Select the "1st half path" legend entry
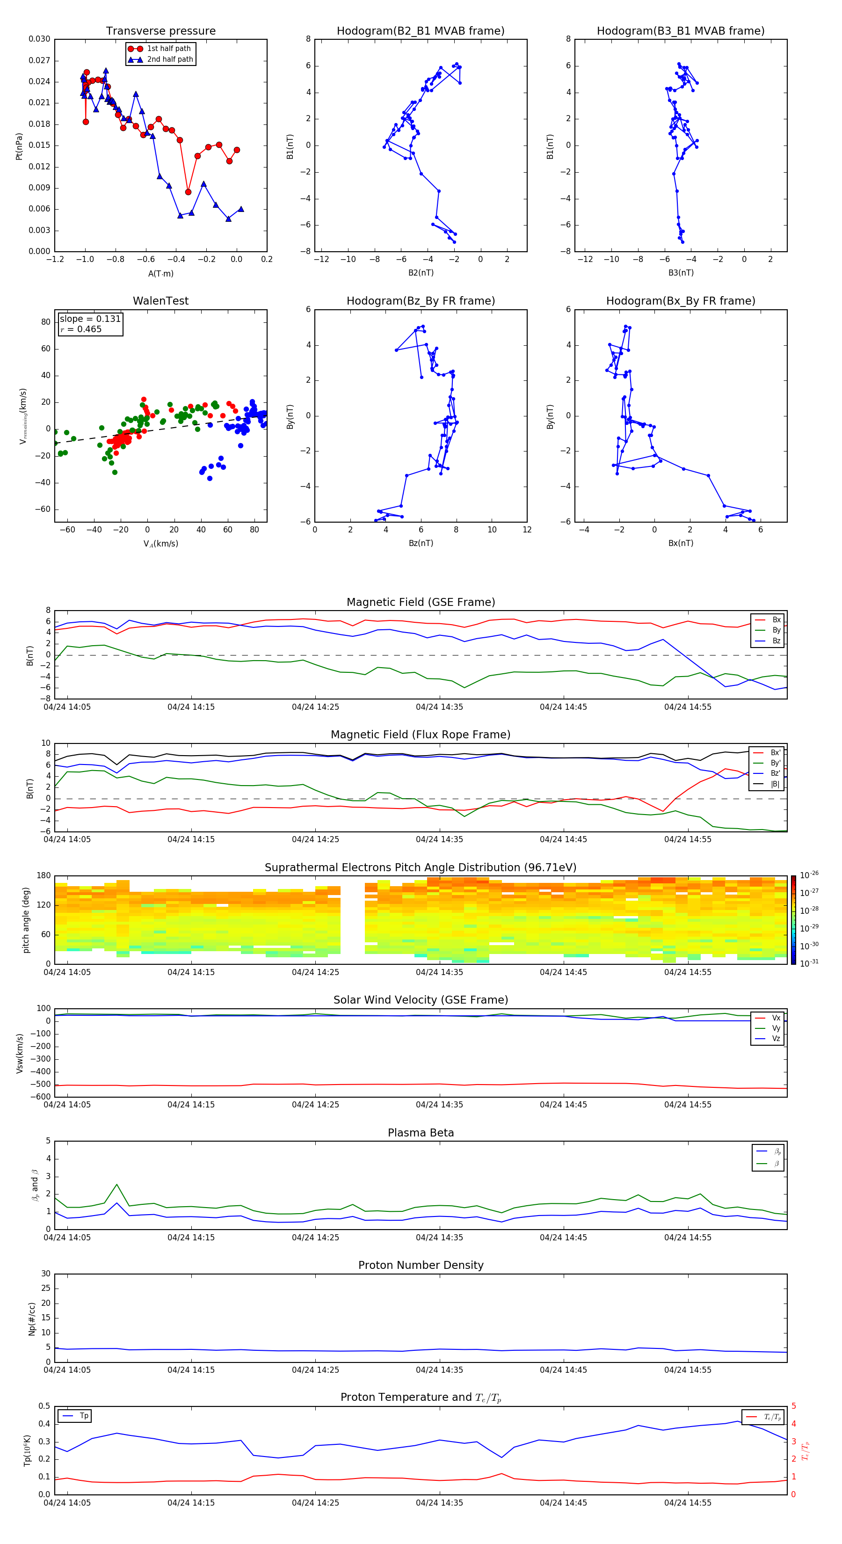842x1544 pixels. 160,49
